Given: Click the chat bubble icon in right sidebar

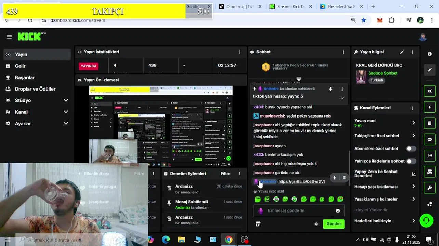Looking at the screenshot, I should click(x=430, y=139).
